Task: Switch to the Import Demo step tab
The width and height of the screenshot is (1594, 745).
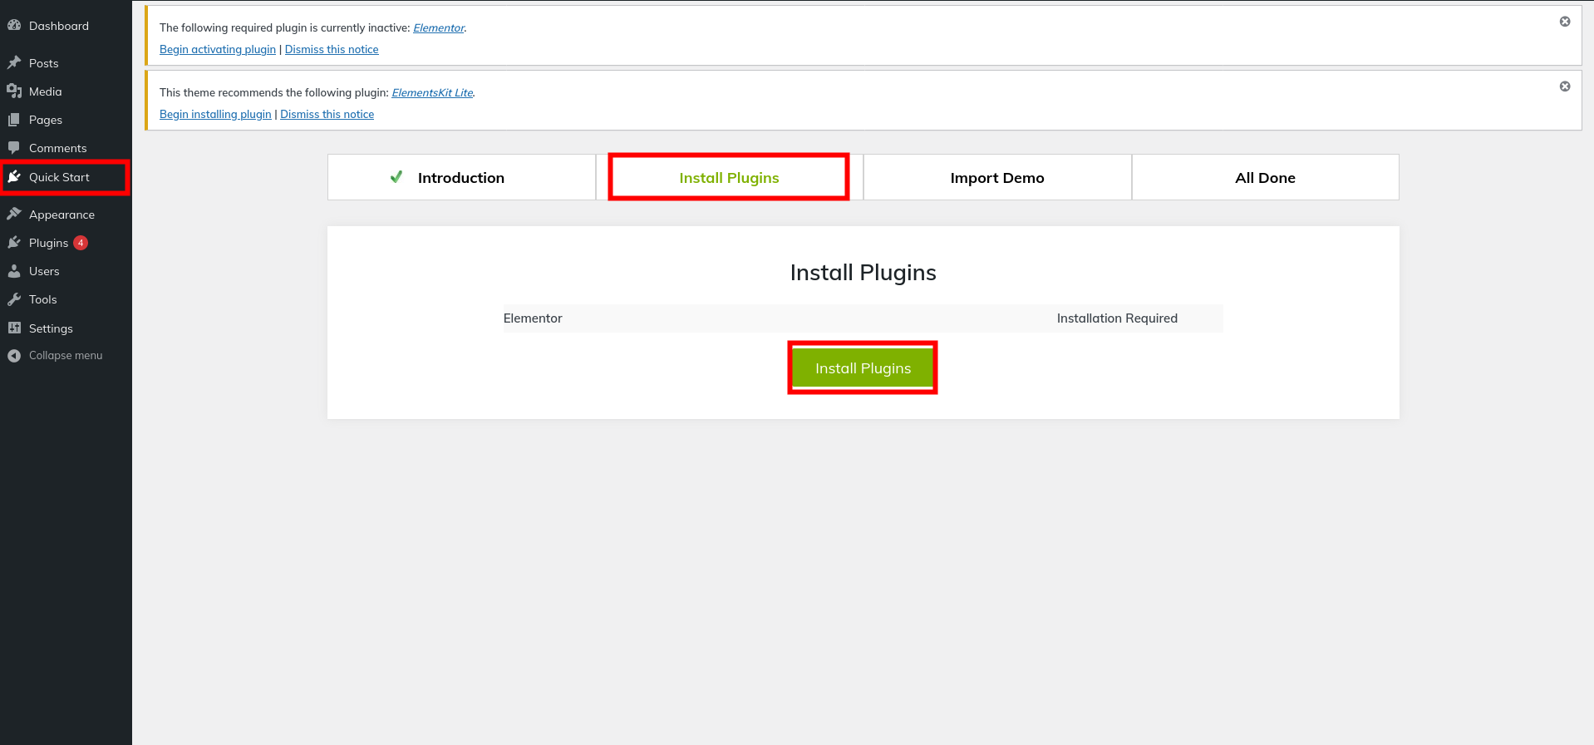Action: (x=996, y=178)
